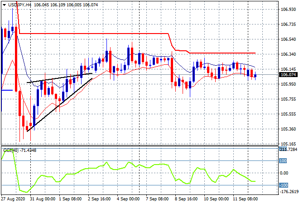
Task: Select price axis label 105.555
Action: (288, 114)
